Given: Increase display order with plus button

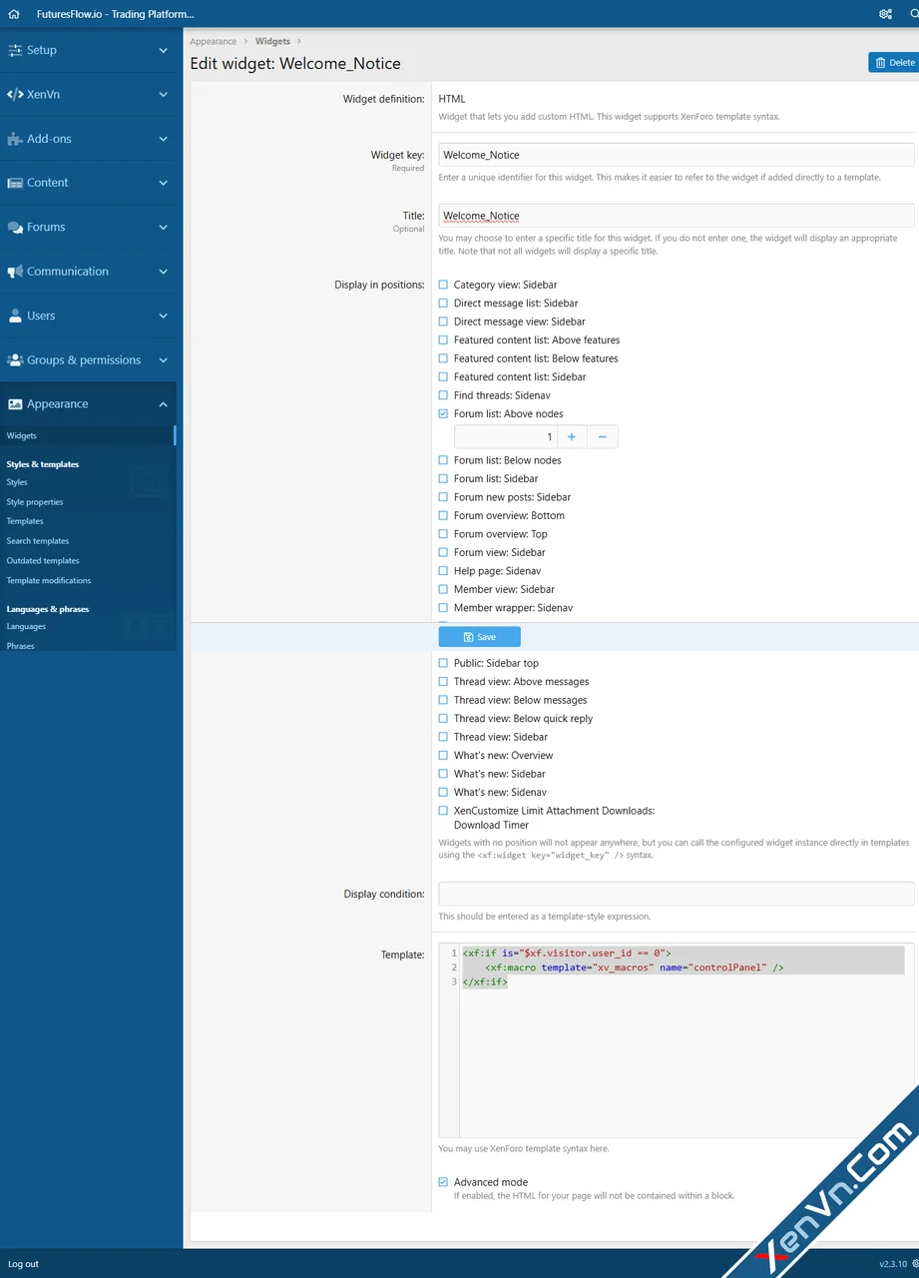Looking at the screenshot, I should tap(572, 436).
